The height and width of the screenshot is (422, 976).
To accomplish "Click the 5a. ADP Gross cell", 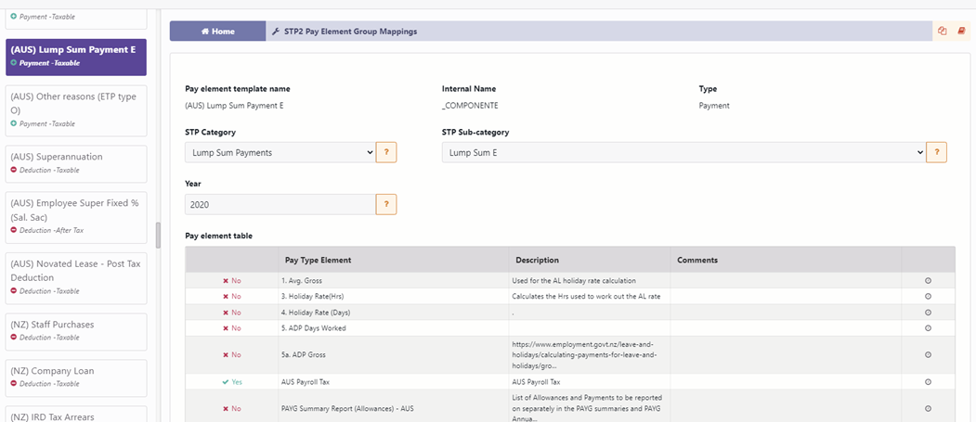I will tap(394, 355).
